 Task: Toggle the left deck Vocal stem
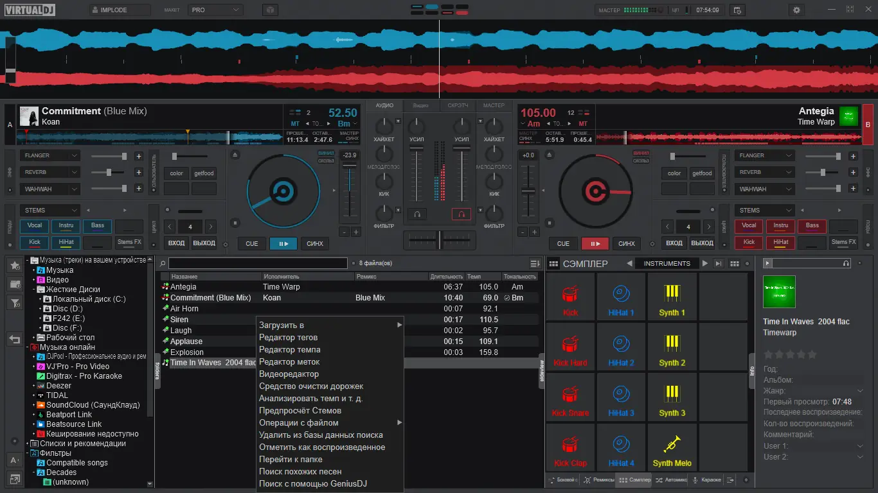pos(34,226)
